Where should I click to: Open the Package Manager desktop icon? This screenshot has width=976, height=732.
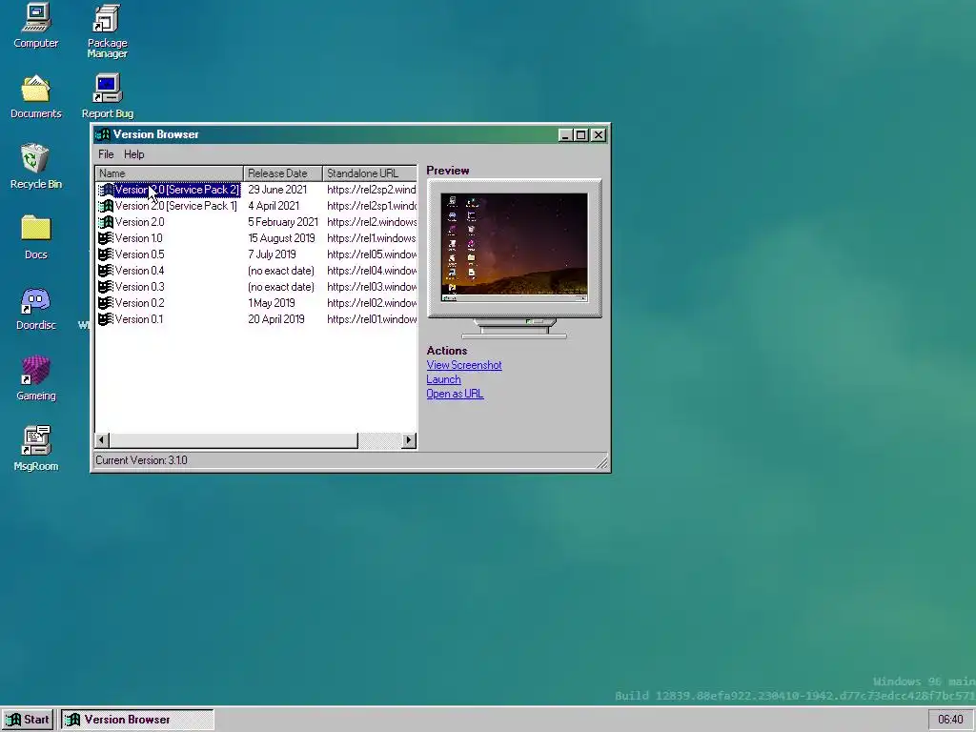[x=107, y=30]
